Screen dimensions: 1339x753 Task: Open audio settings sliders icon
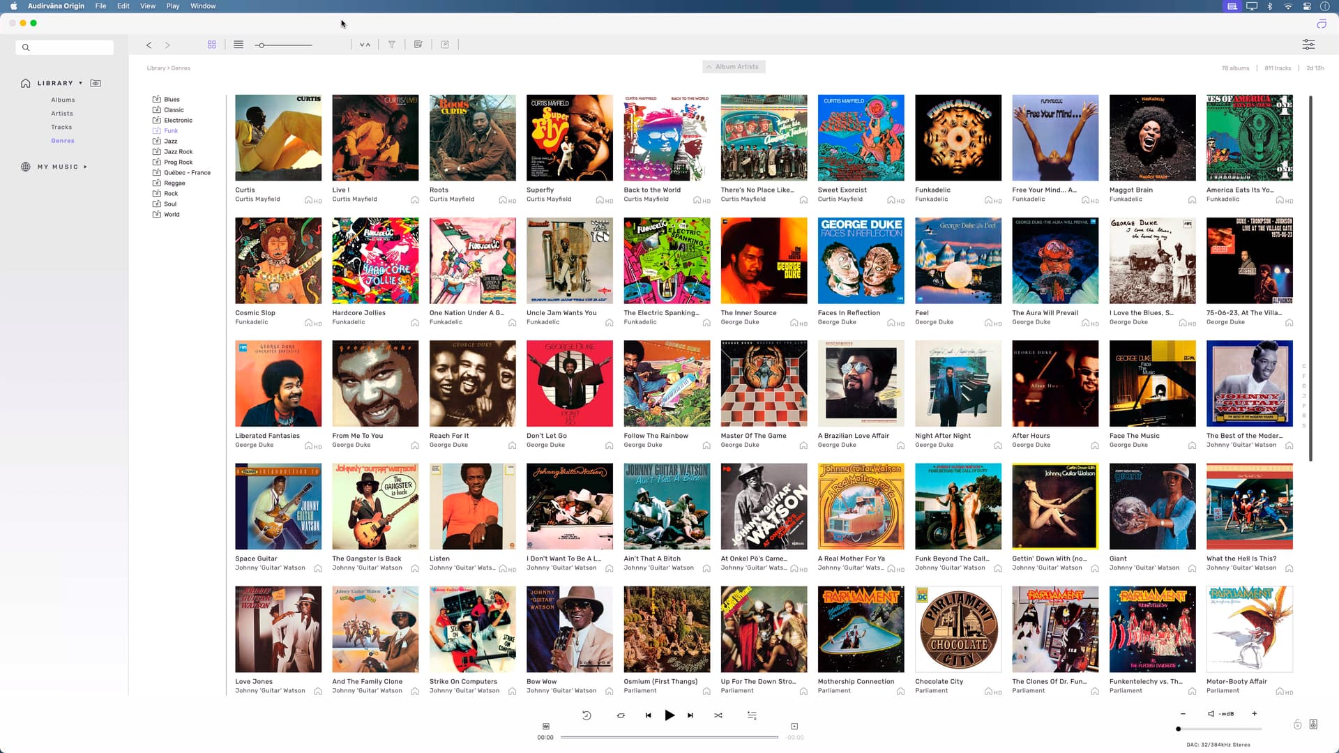(x=1308, y=45)
